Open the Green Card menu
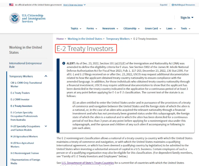199x166 pixels. coord(153,28)
